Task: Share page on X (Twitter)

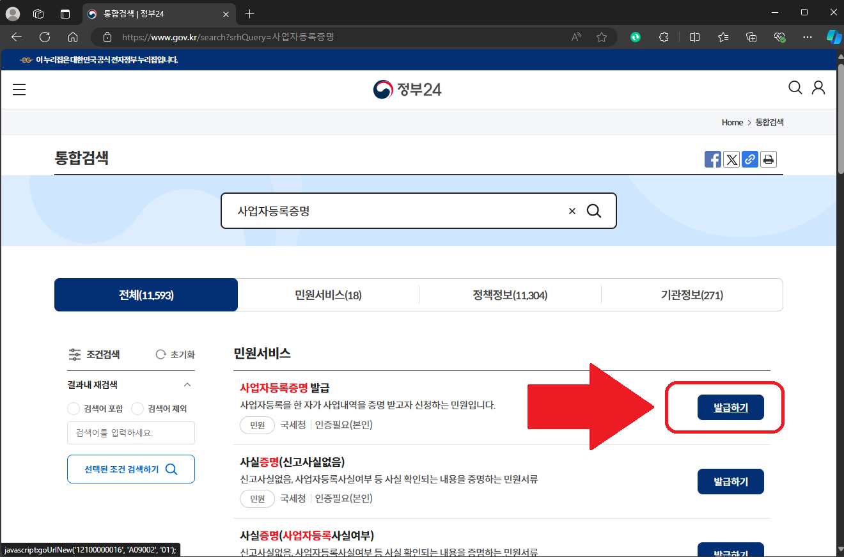Action: click(731, 159)
